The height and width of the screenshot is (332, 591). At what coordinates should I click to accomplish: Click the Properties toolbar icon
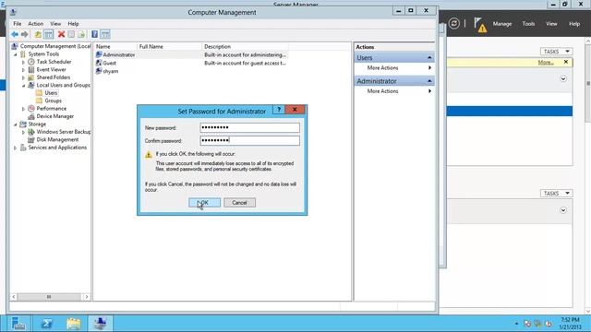click(x=71, y=35)
